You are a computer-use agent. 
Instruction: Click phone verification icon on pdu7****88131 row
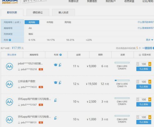coord(55,118)
